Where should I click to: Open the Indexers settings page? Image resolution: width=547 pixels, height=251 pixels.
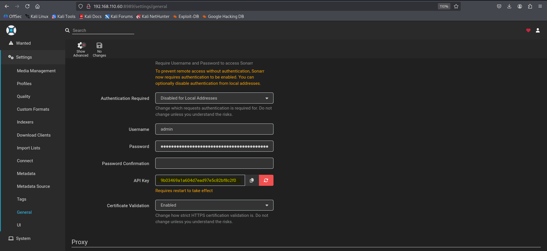25,122
